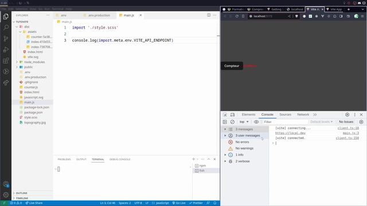Open the DevTools three-dot menu

pyautogui.click(x=354, y=114)
